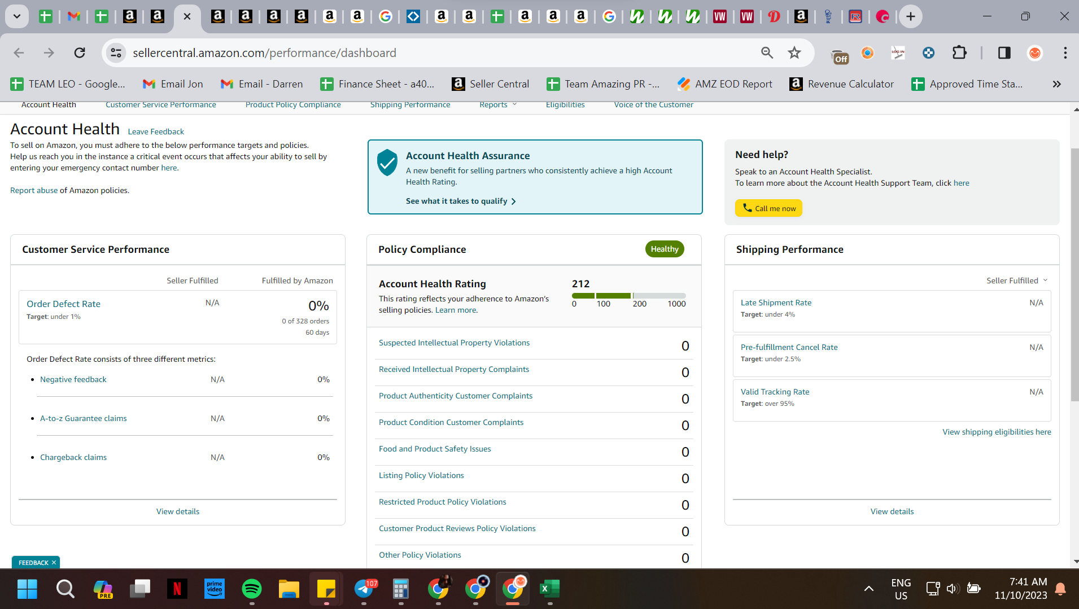
Task: Open Spotify from the taskbar
Action: 252,589
